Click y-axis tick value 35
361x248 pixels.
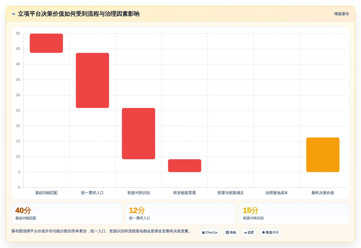point(18,80)
